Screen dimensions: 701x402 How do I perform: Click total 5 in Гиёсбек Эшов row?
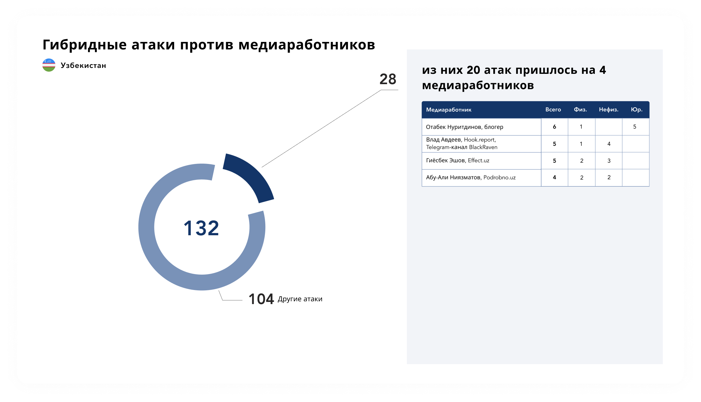pyautogui.click(x=554, y=161)
